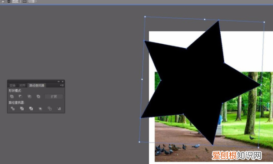
Task: Use the Minus Back pathfinder icon
Action: pyautogui.click(x=59, y=108)
